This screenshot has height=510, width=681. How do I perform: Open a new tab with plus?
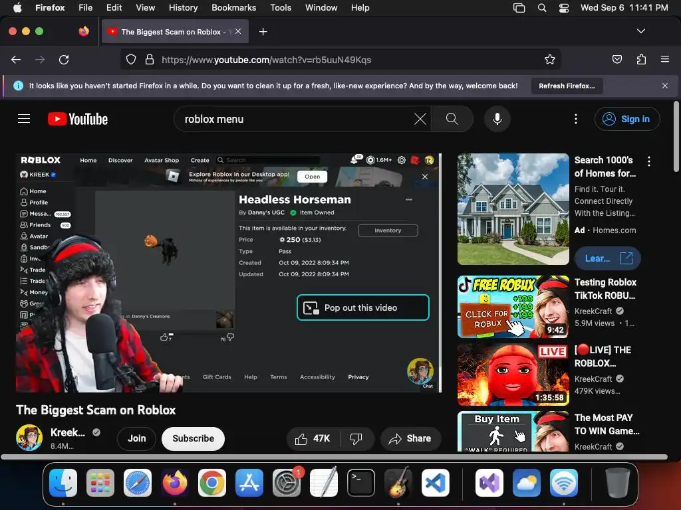point(263,32)
